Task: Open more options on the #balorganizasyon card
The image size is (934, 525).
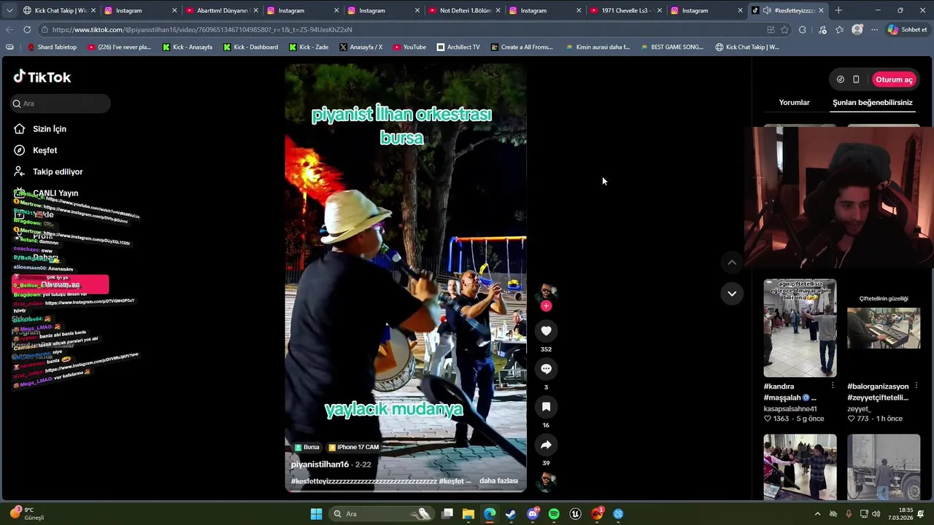Action: click(x=916, y=386)
